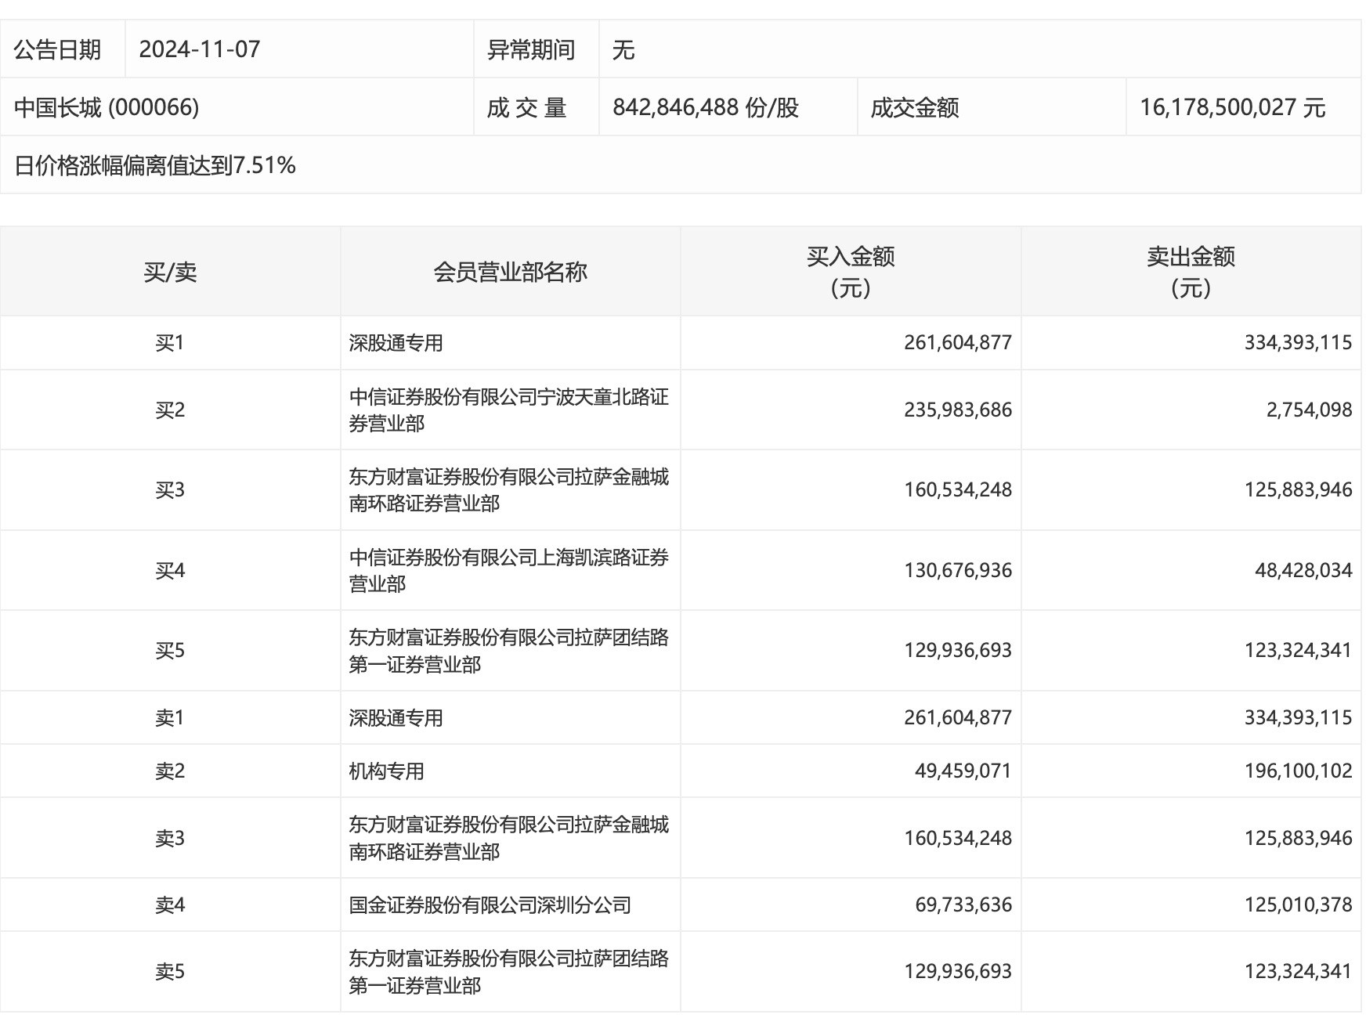This screenshot has width=1366, height=1029.
Task: Click sell amount 2,754,098
Action: [x=1310, y=410]
